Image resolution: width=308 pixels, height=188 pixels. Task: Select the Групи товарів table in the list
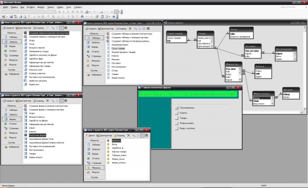point(118,48)
